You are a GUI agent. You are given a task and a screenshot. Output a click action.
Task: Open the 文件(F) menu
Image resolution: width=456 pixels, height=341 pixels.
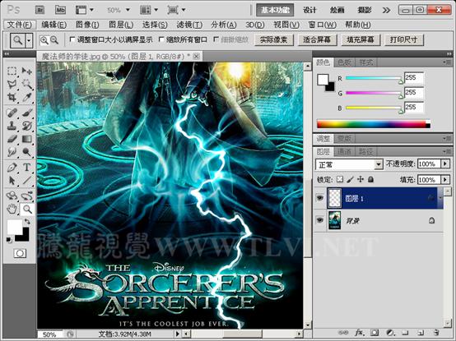click(x=20, y=25)
